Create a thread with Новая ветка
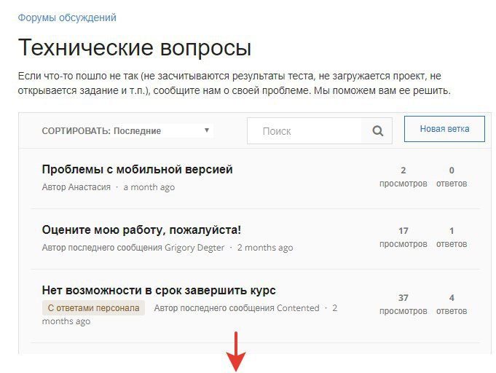 [x=444, y=129]
